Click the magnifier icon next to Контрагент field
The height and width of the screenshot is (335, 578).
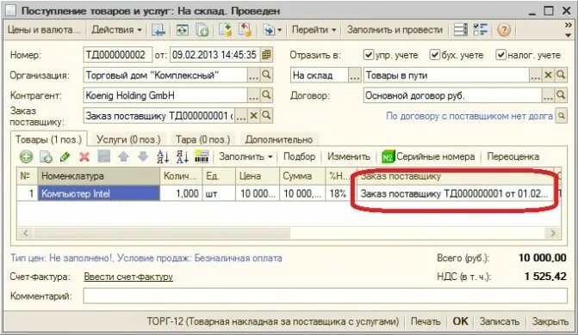(266, 95)
